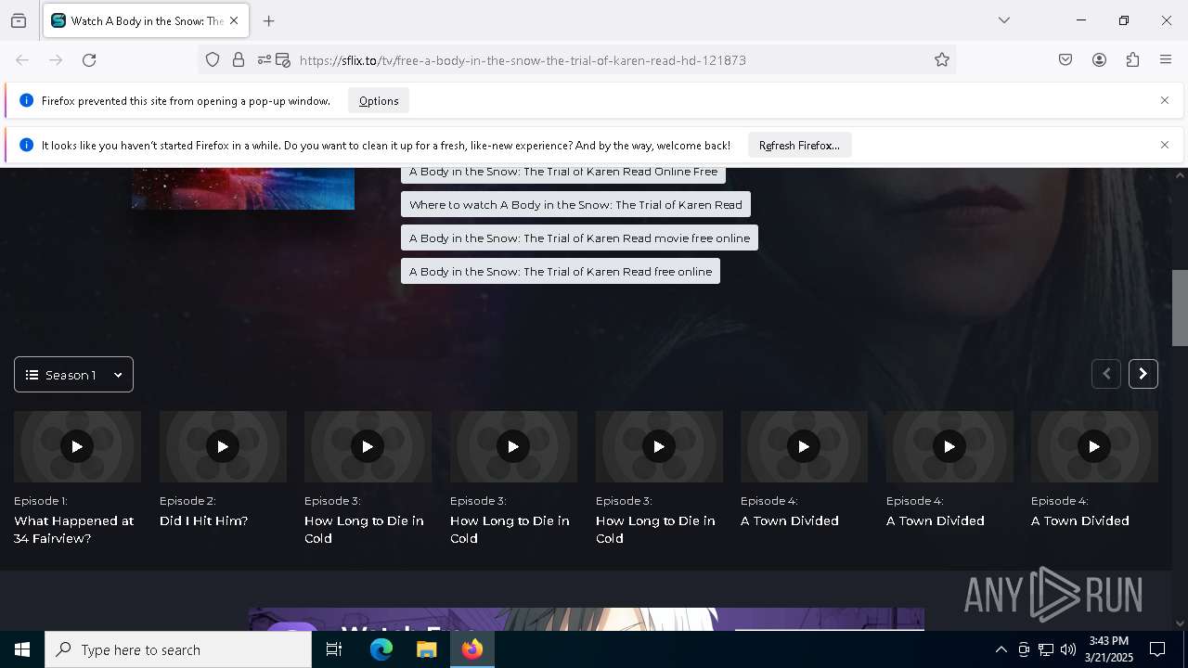Open the Extensions puzzle icon
The width and height of the screenshot is (1188, 668).
[1132, 60]
